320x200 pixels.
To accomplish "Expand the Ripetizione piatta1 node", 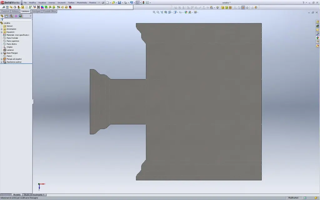I will click(x=2, y=62).
